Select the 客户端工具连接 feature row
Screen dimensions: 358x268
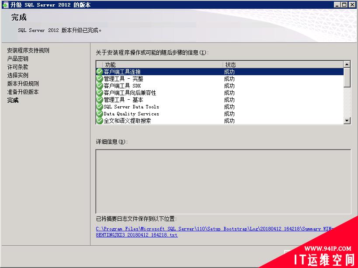219,72
